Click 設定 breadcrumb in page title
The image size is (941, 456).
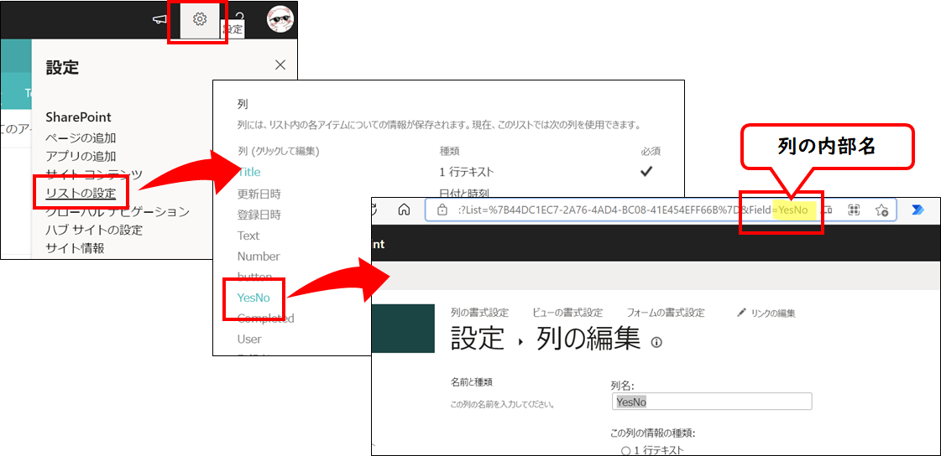(x=477, y=339)
